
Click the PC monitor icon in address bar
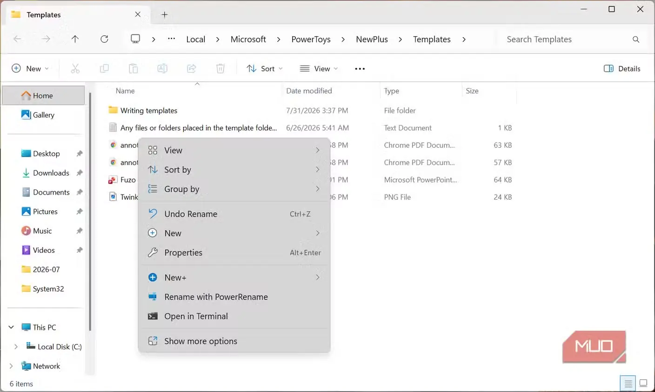pos(135,39)
